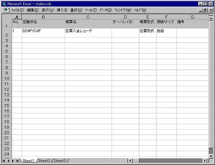This screenshot has width=215, height=165.
Task: Open the ツール(T) menu
Action: pos(91,10)
